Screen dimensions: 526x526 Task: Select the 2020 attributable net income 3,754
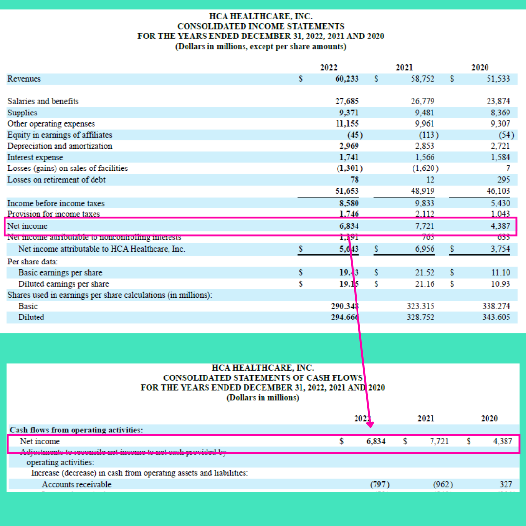click(x=501, y=249)
